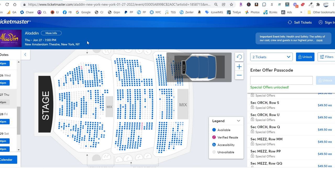The width and height of the screenshot is (335, 169).
Task: Open the More Info button
Action: [x=51, y=33]
